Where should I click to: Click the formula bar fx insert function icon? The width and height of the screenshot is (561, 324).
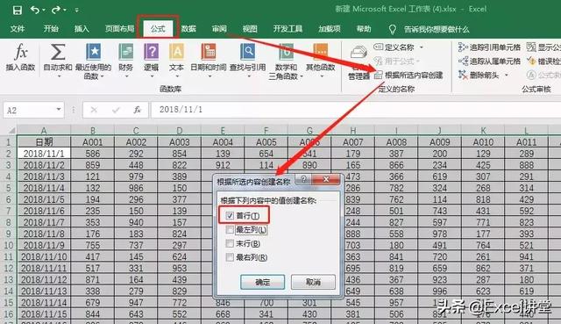(138, 110)
